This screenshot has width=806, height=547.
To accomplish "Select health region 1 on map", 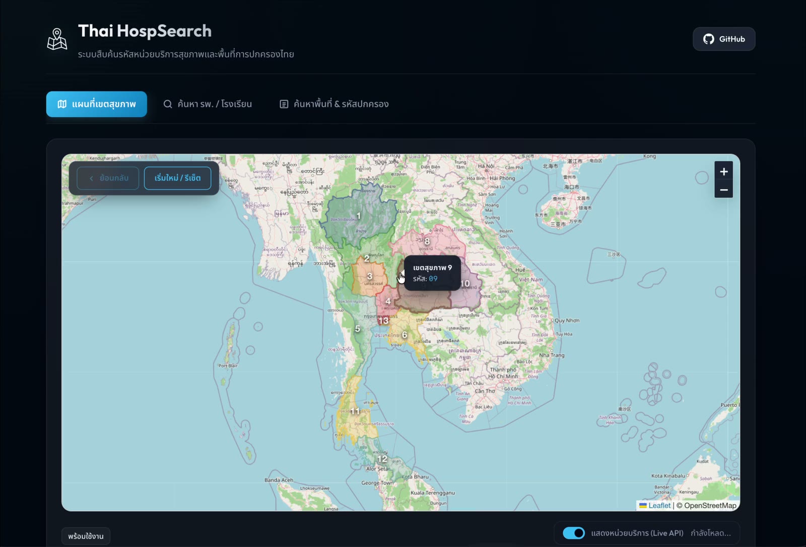I will (x=359, y=216).
